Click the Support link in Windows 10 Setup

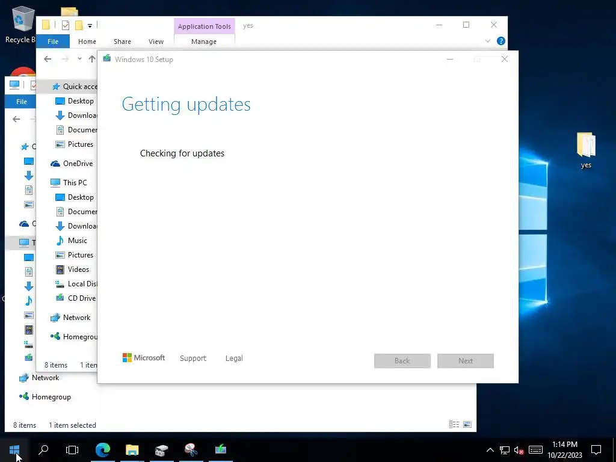[x=193, y=359]
